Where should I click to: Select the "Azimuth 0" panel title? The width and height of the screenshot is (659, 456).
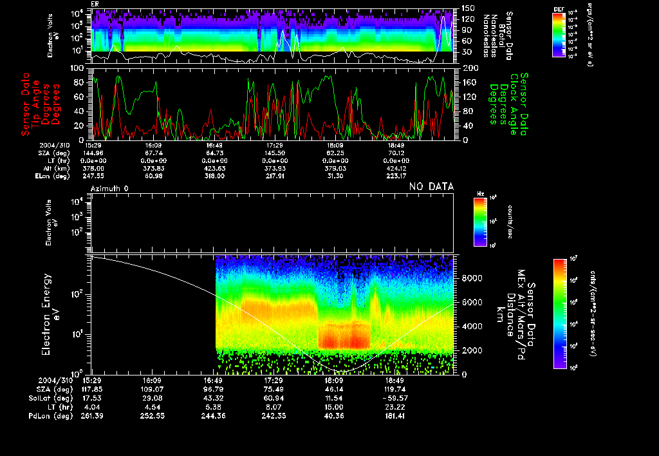pos(109,189)
